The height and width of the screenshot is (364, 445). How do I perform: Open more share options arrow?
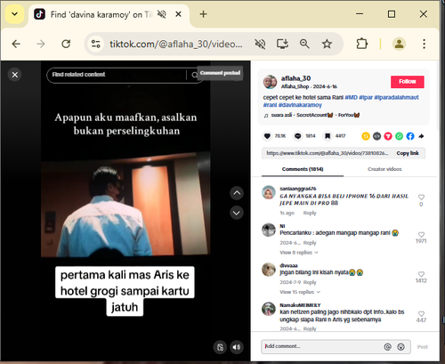tap(421, 136)
